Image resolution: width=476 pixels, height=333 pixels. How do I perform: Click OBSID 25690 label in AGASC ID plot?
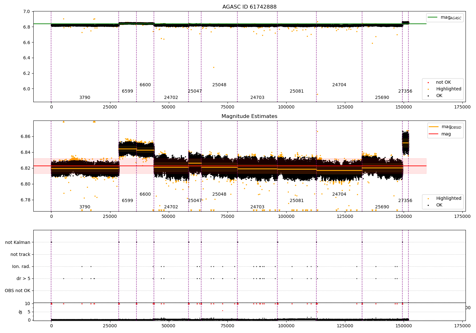(x=382, y=98)
